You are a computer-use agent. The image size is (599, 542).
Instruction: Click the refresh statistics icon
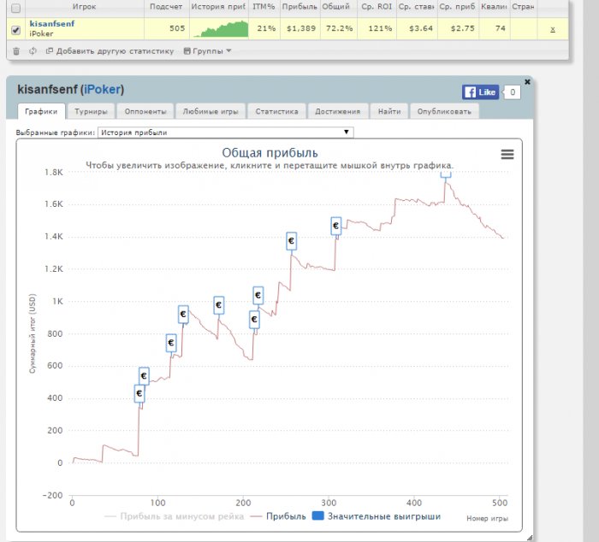[33, 50]
